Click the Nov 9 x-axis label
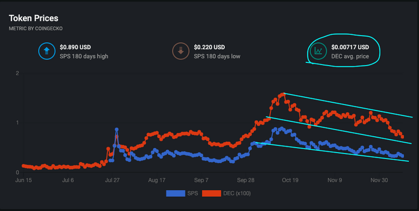419x211 pixels. click(x=334, y=180)
